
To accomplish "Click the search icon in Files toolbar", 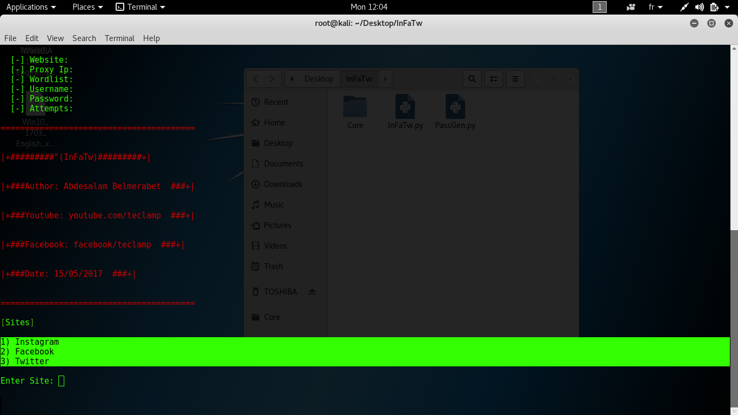I will [x=472, y=79].
